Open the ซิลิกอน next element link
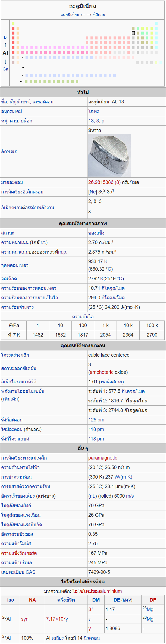The height and width of the screenshot is (644, 166). pyautogui.click(x=99, y=15)
